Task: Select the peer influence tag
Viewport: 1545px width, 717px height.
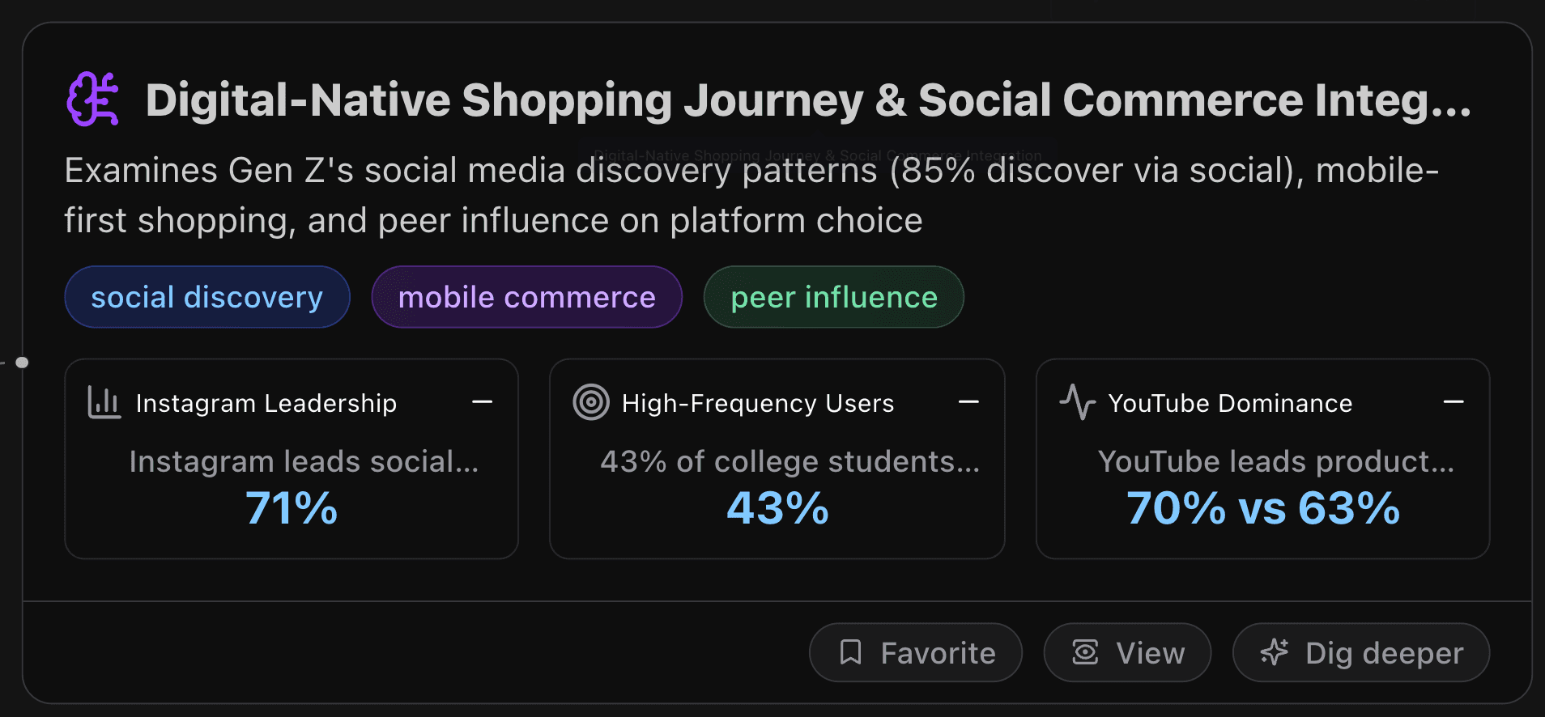Action: [833, 297]
